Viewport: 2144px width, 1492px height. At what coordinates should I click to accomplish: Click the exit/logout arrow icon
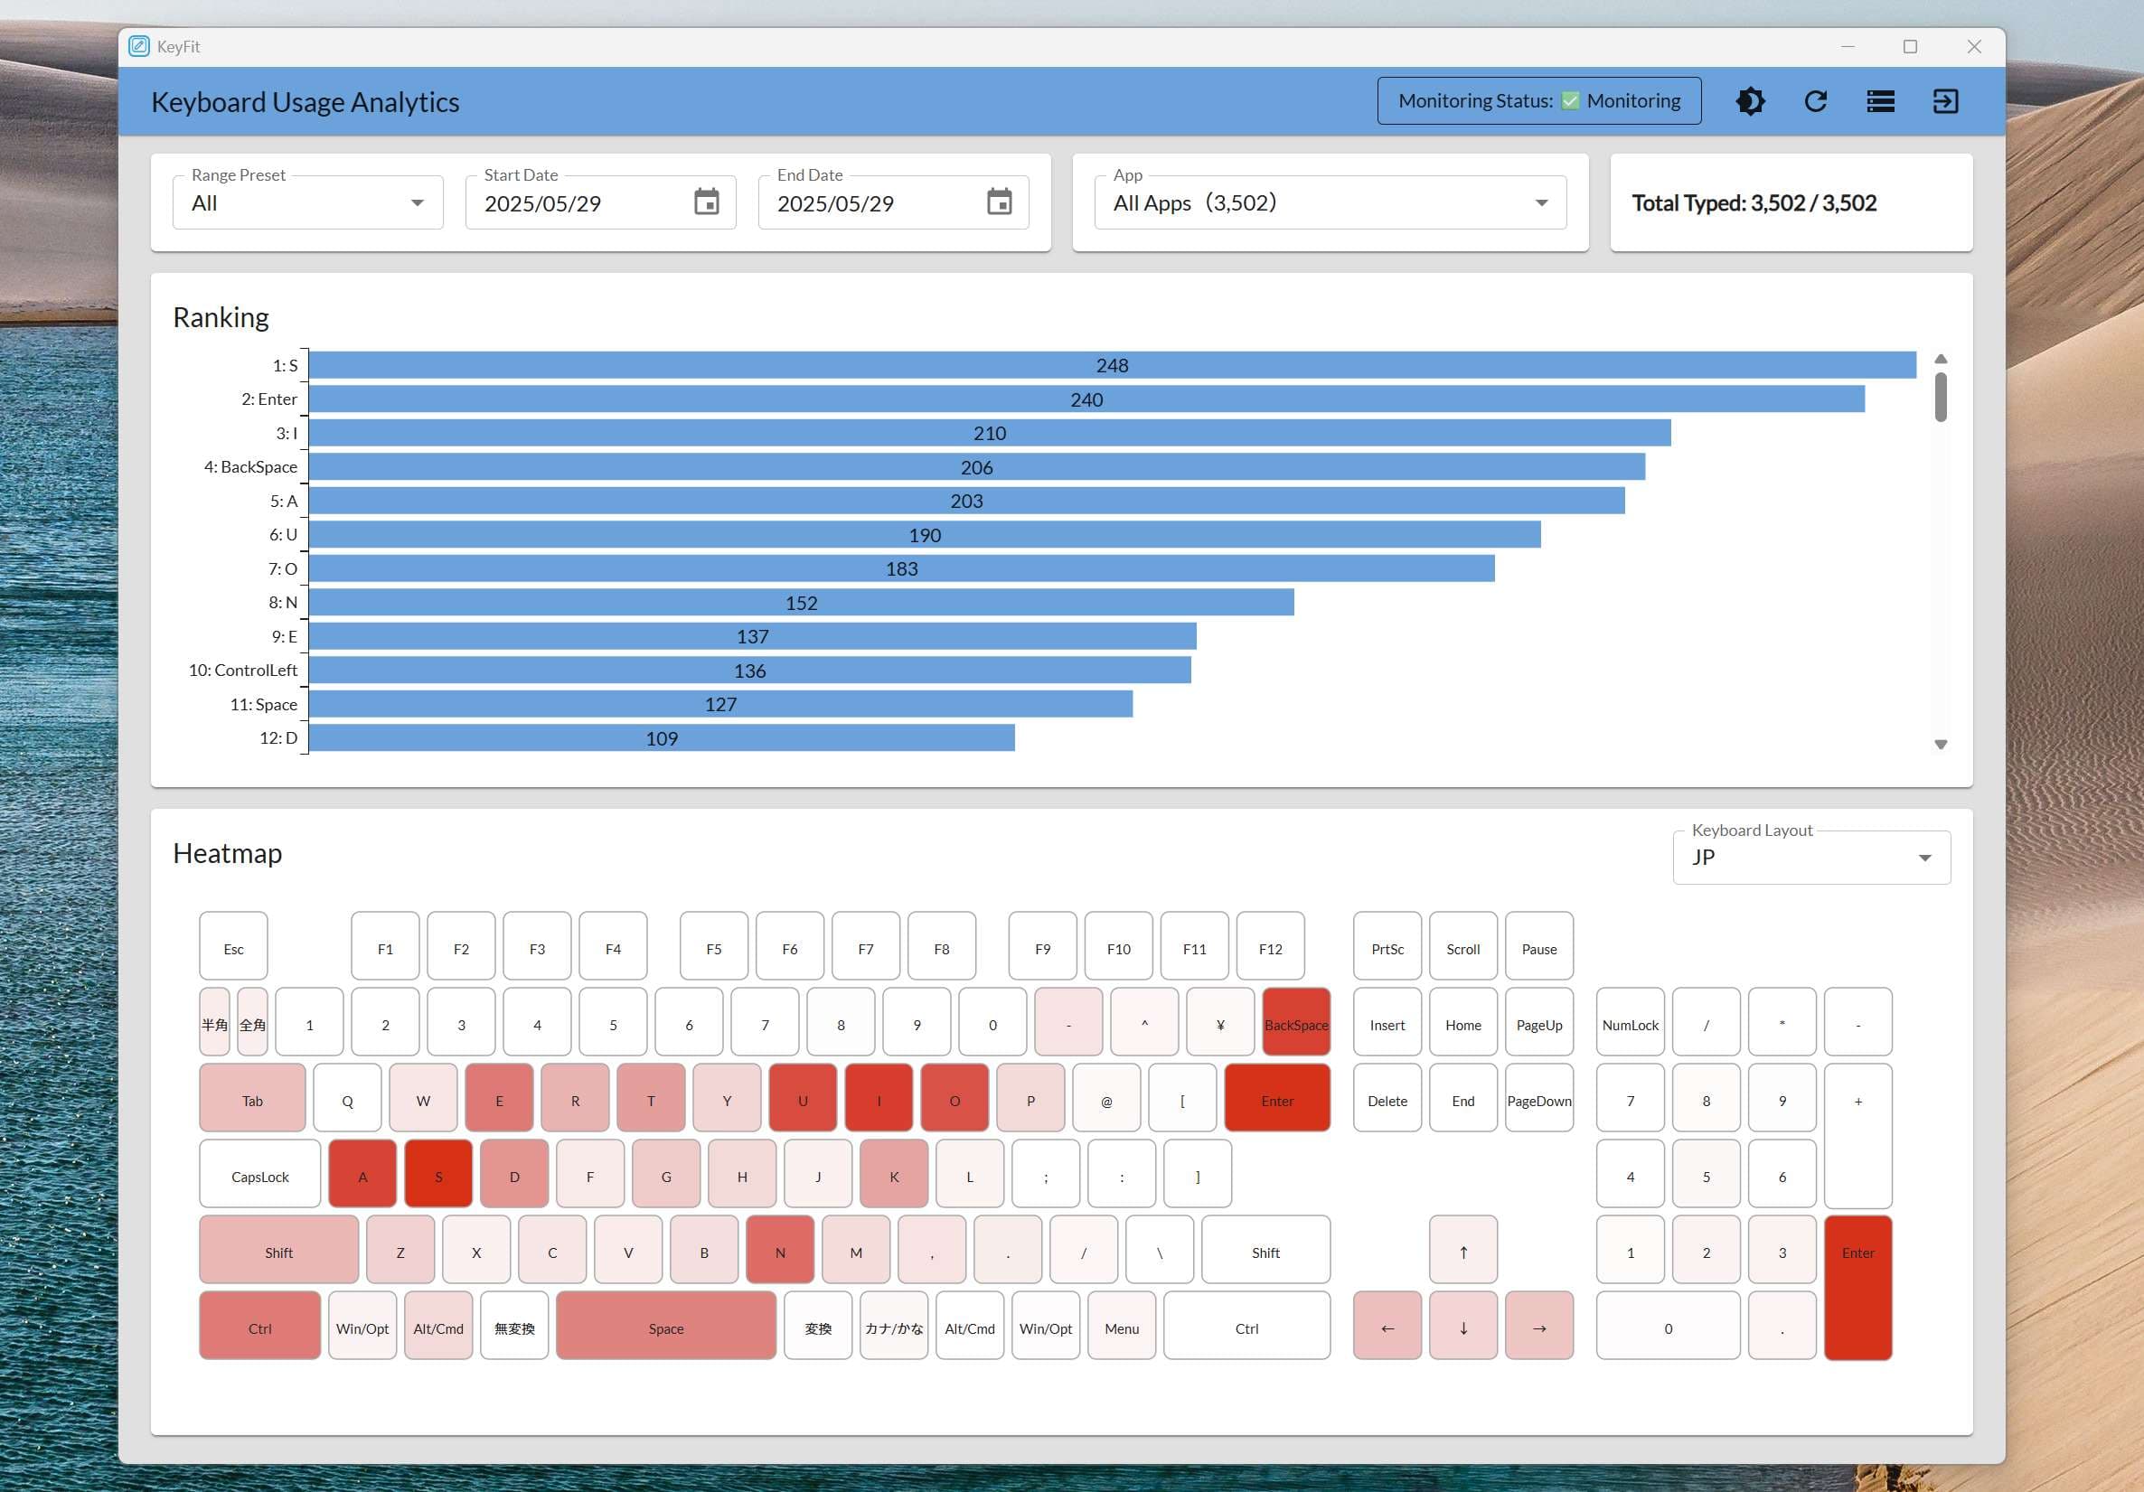click(x=1945, y=101)
